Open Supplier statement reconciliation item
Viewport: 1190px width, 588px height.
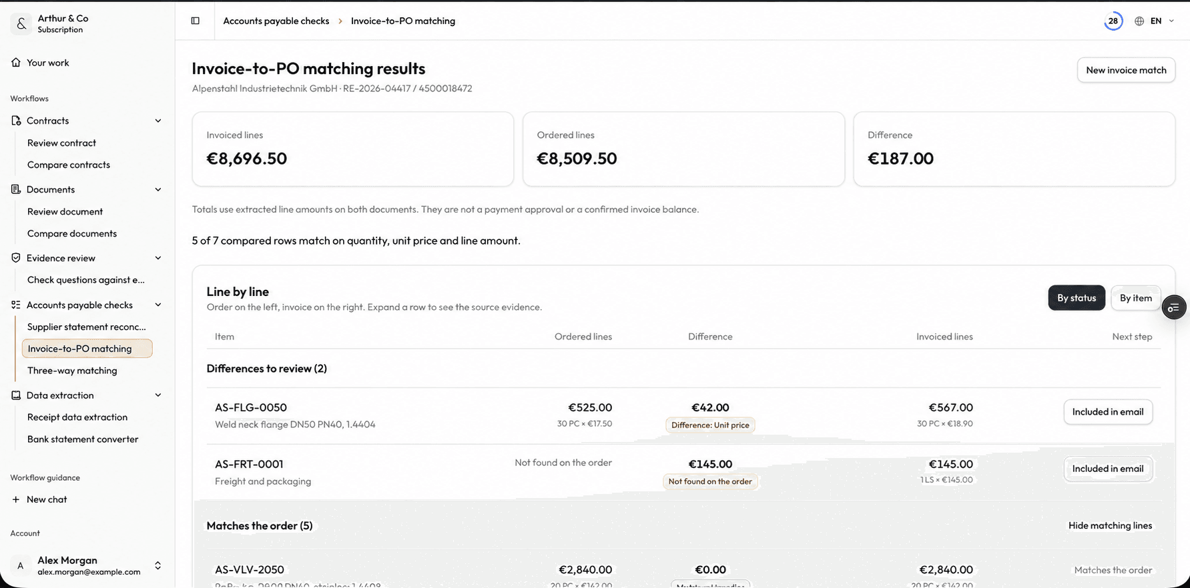87,327
